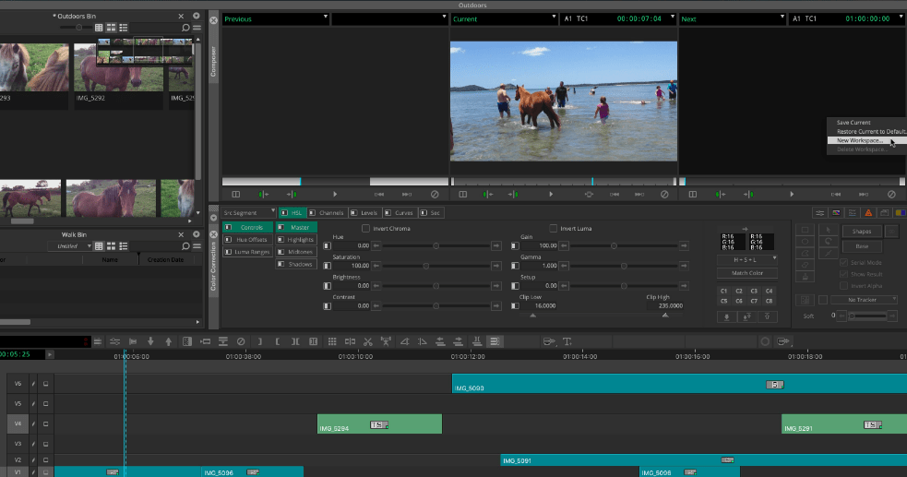This screenshot has height=477, width=907.
Task: Click the Title tool T icon in timeline toolbar
Action: click(x=567, y=341)
